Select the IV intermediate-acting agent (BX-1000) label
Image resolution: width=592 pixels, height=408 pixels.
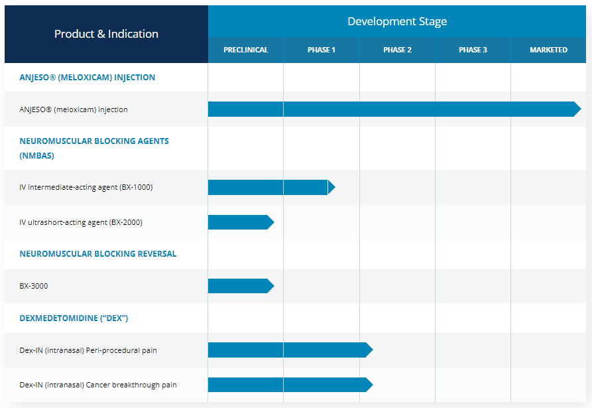[x=86, y=187]
